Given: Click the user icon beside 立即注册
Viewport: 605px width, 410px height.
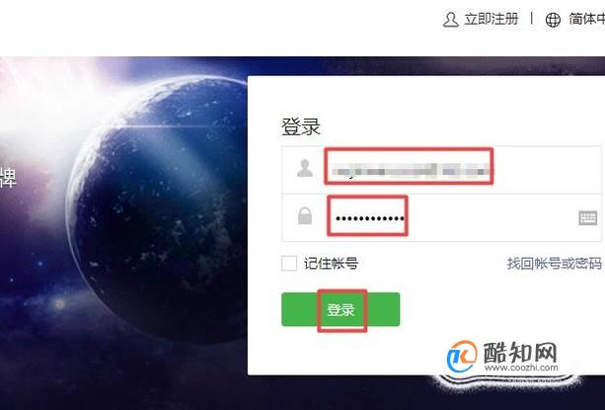Looking at the screenshot, I should [450, 20].
